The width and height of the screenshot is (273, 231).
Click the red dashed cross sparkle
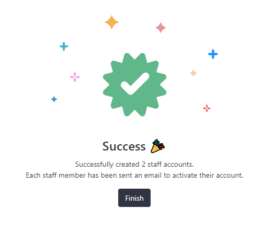coord(207,108)
